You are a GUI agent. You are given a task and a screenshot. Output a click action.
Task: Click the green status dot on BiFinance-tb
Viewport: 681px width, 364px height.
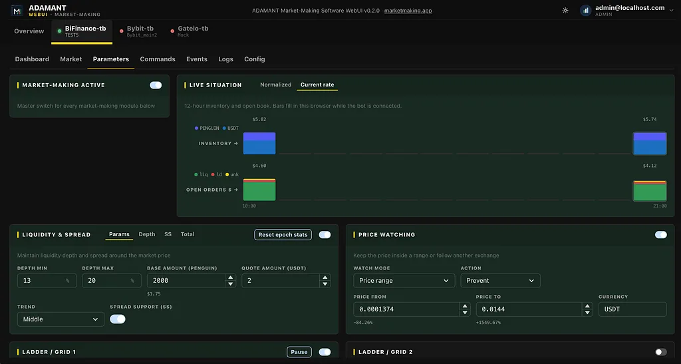click(x=59, y=31)
